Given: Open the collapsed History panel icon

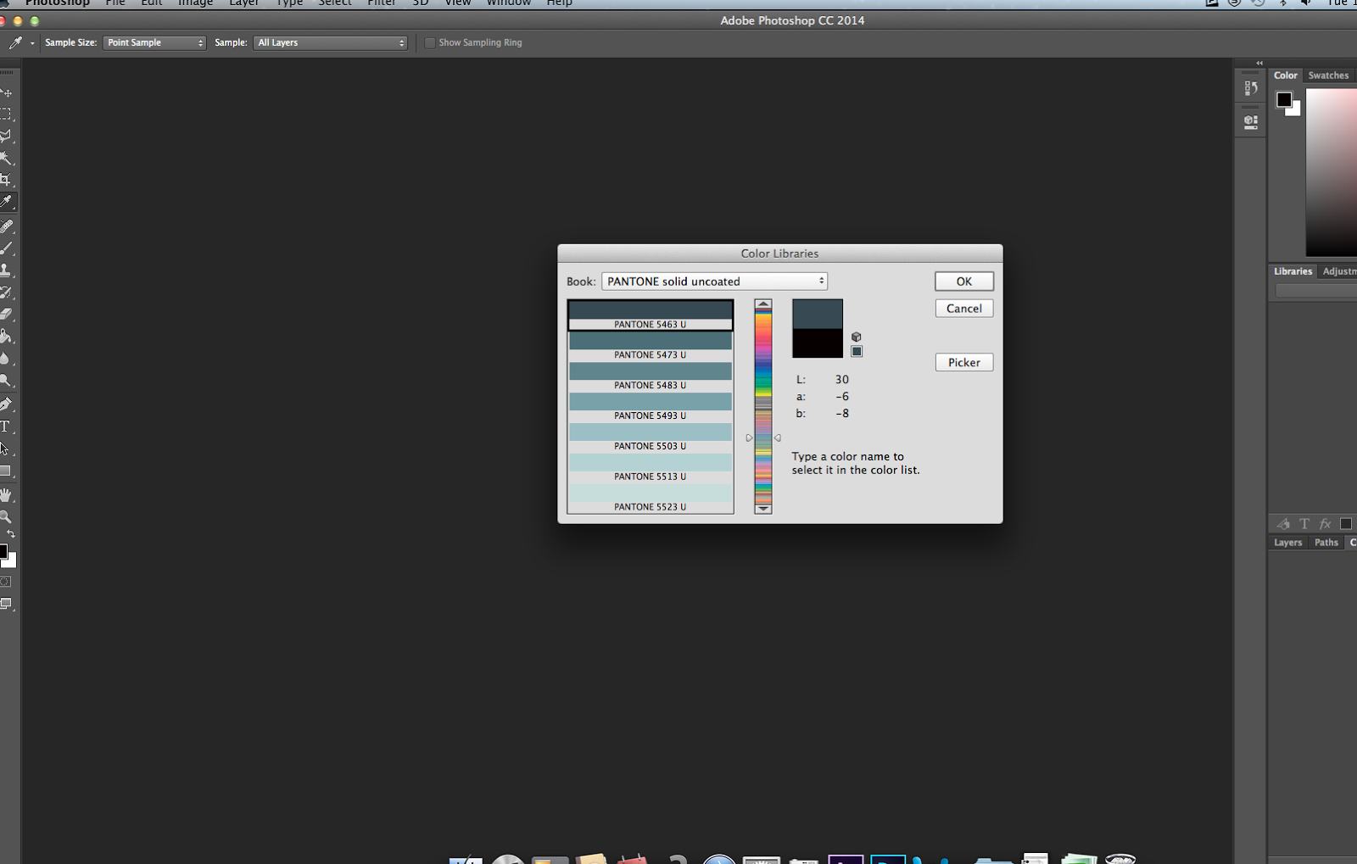Looking at the screenshot, I should (1250, 87).
